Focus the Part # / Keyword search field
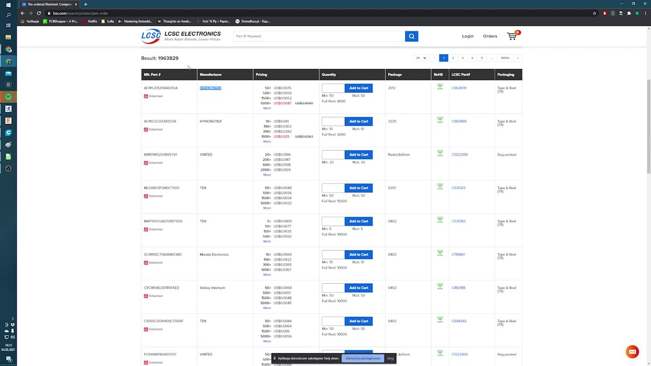Image resolution: width=651 pixels, height=366 pixels. coord(319,36)
